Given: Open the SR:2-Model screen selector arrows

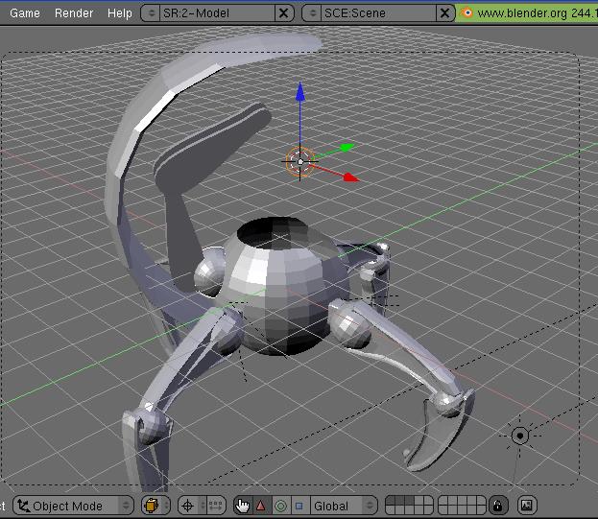Looking at the screenshot, I should coord(151,13).
